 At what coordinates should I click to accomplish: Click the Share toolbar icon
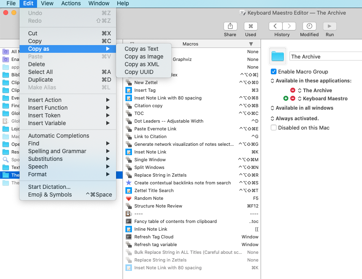(230, 26)
